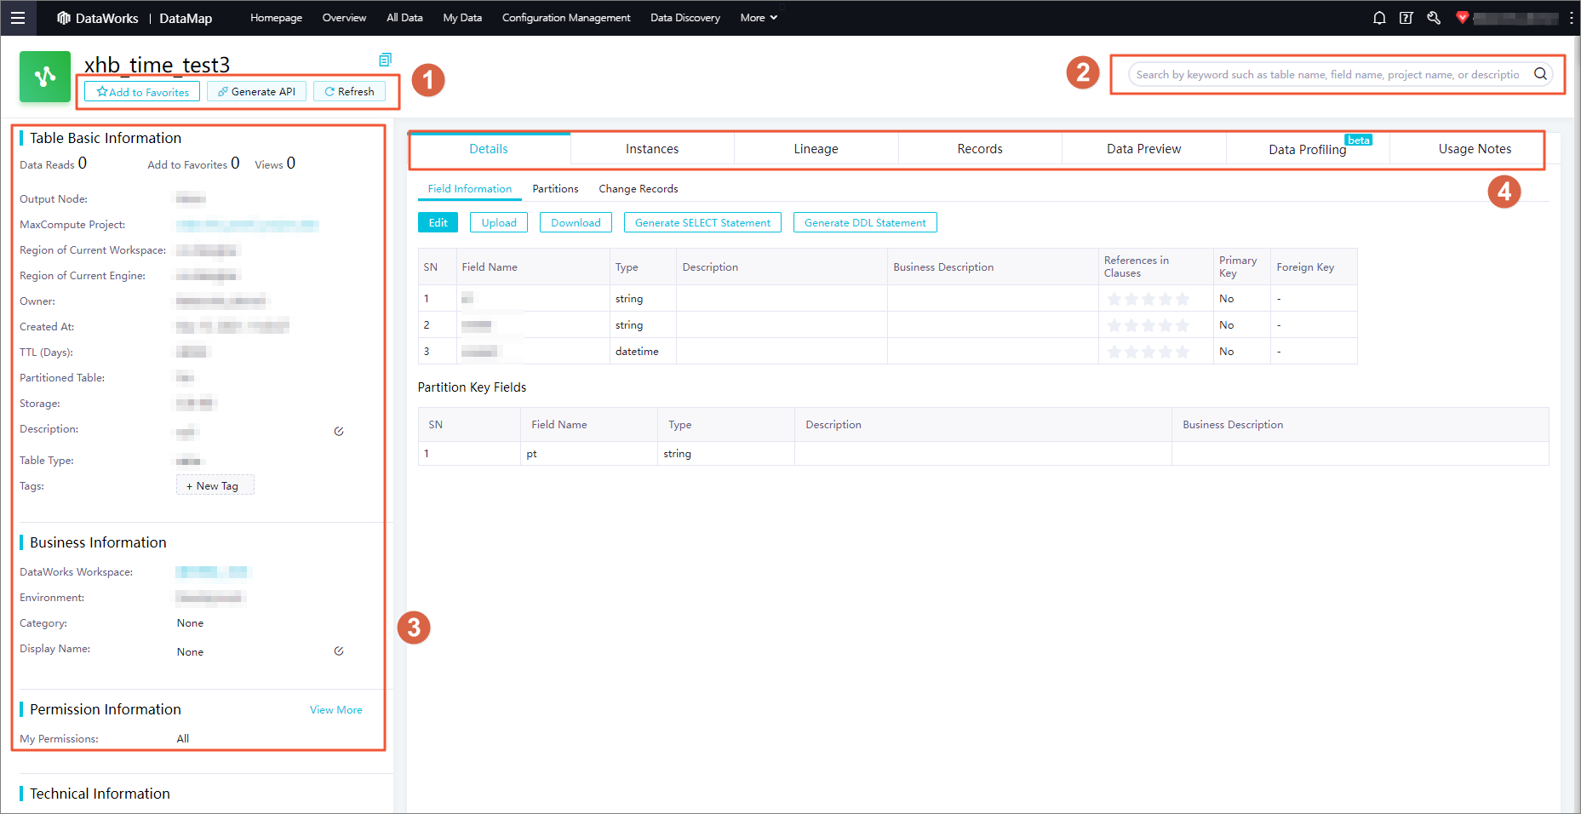Open Configuration Management
Viewport: 1581px width, 814px height.
pyautogui.click(x=566, y=18)
